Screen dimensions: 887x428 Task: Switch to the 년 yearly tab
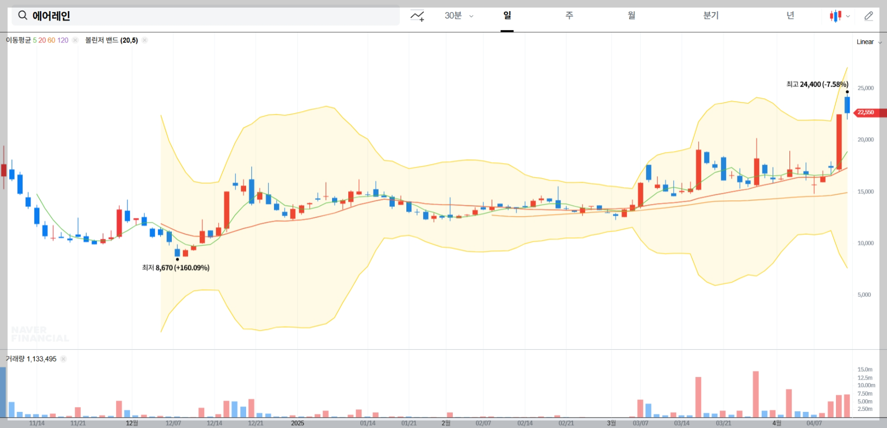click(790, 16)
